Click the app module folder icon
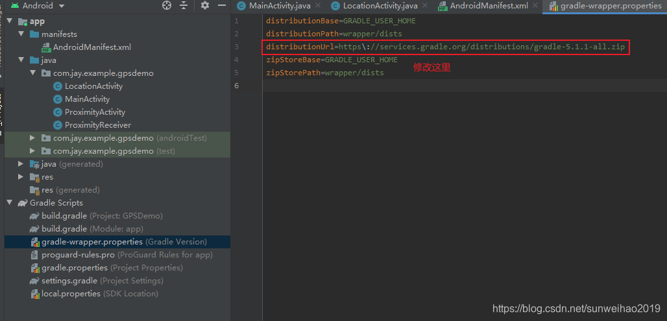 (23, 21)
